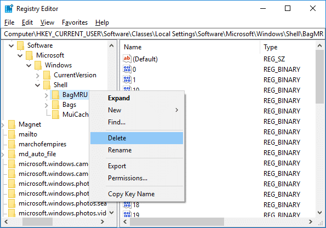The image size is (326, 228).
Task: Click the values pane horizontal scrollbar thumb
Action: click(177, 222)
